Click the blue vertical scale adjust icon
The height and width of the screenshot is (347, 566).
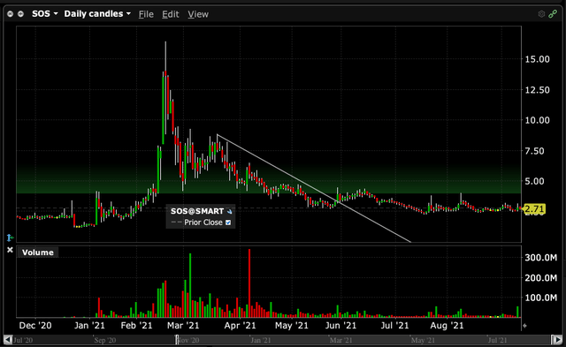tap(10, 238)
